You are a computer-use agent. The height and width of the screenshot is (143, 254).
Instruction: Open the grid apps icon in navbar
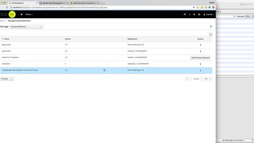(185, 14)
